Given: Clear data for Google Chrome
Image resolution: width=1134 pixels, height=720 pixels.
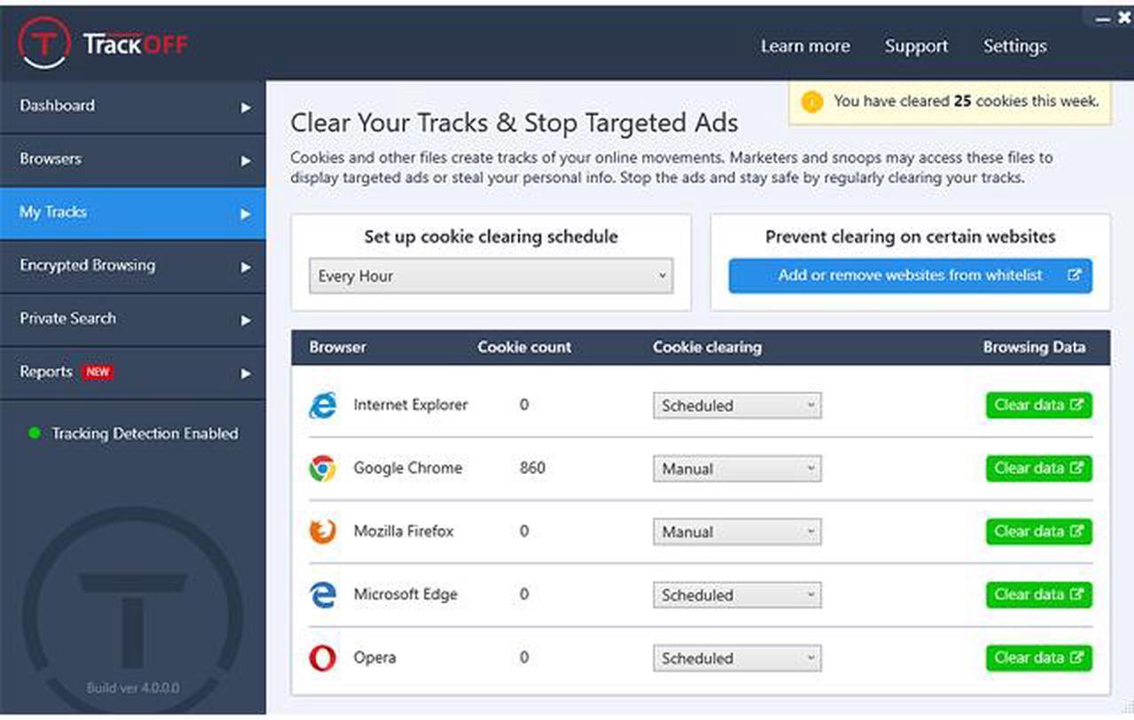Looking at the screenshot, I should [x=1038, y=468].
